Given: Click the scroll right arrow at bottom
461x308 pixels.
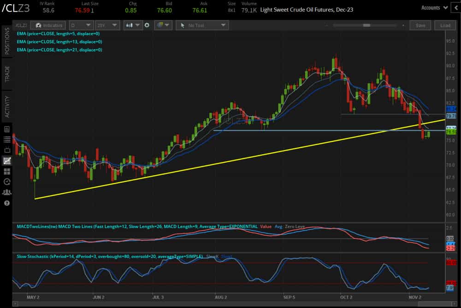Looking at the screenshot, I should click(x=454, y=304).
